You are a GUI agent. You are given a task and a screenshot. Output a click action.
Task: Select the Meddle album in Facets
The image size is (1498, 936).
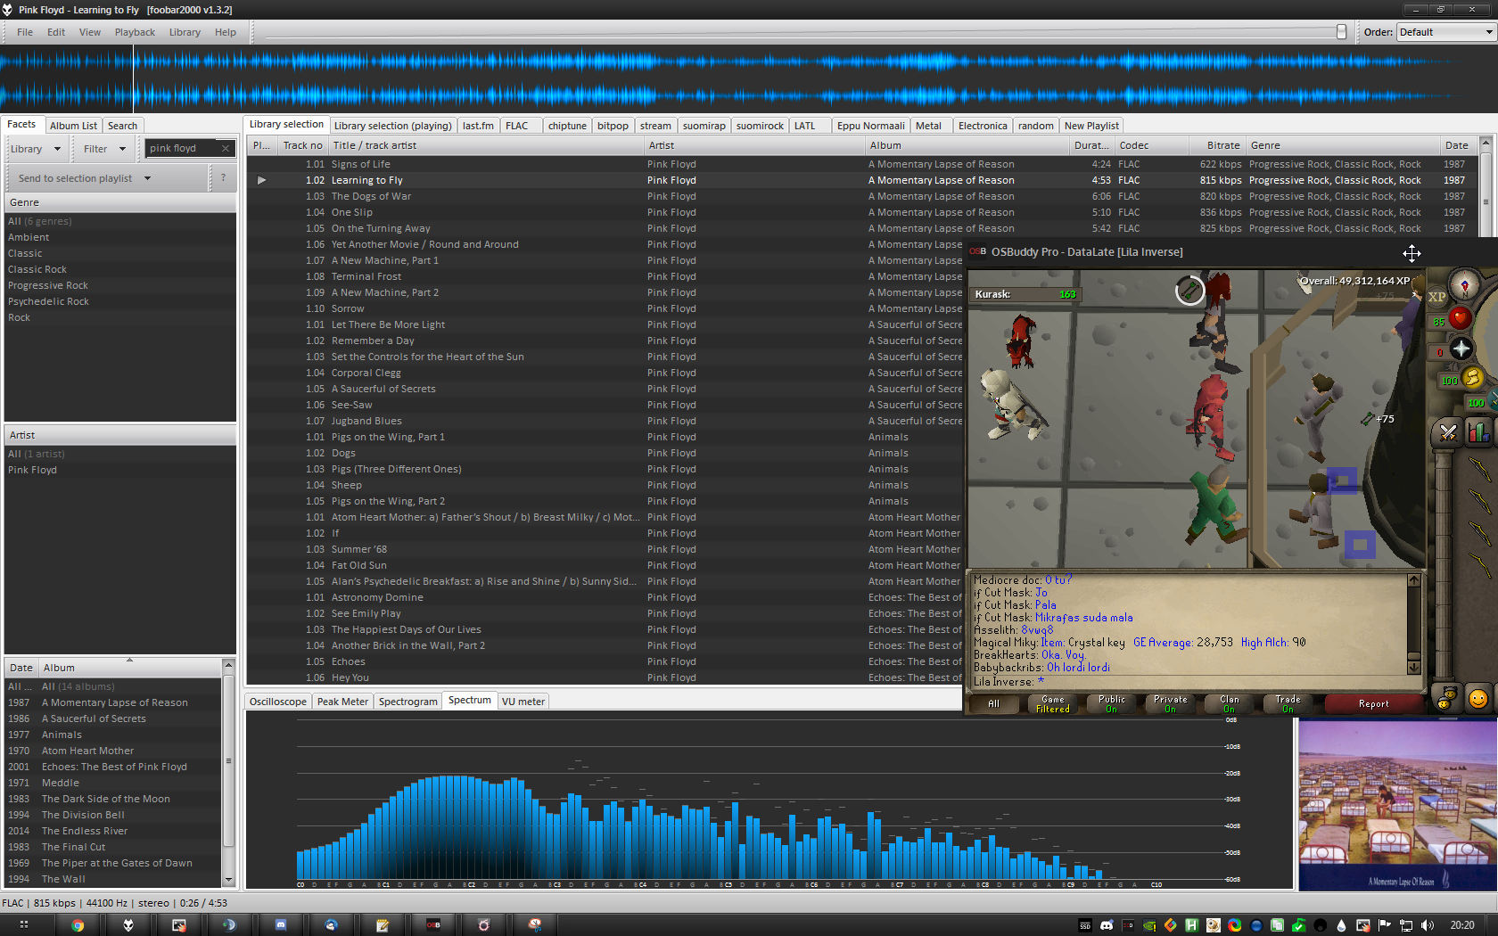[x=60, y=784]
